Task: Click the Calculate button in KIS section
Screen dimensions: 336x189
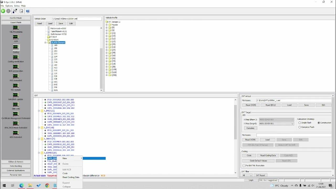Action: 250,128
